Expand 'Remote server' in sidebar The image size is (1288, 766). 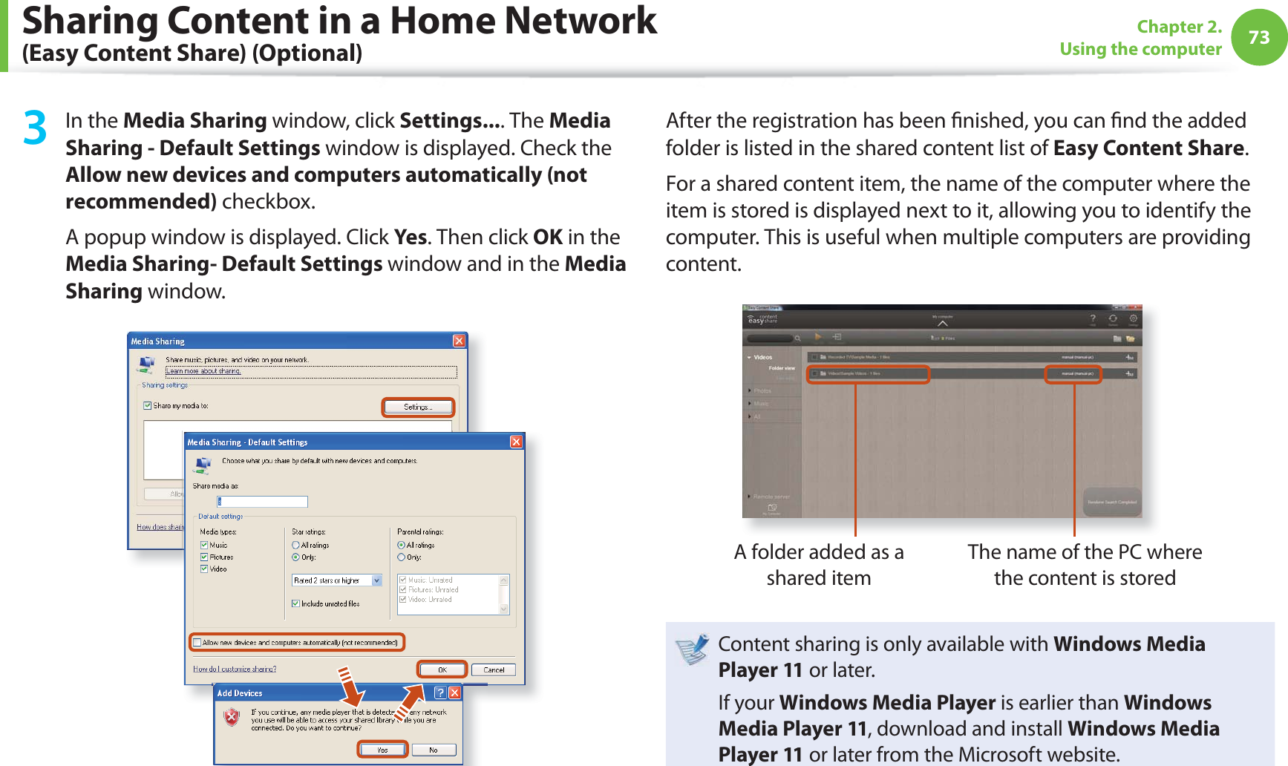[x=749, y=497]
